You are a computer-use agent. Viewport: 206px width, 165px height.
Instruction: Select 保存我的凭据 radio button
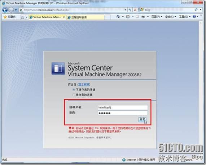[x=74, y=95]
